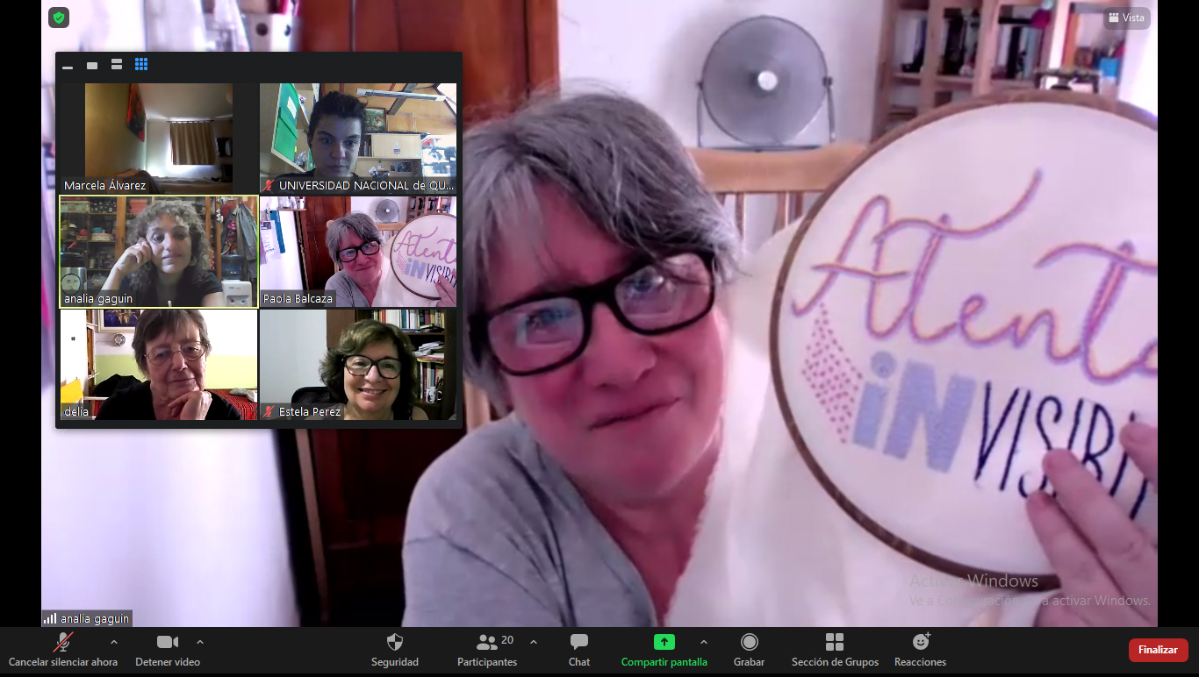This screenshot has height=677, width=1199.
Task: Open the Reacciones menu
Action: click(920, 649)
